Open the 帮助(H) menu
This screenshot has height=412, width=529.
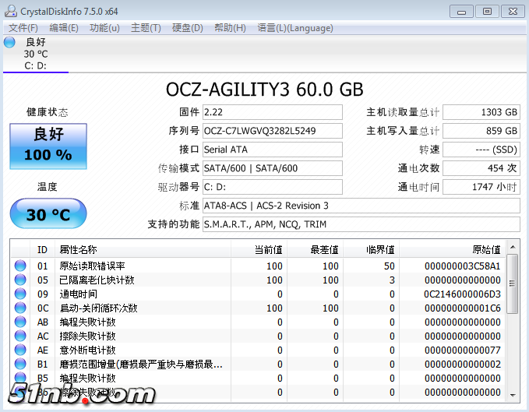pos(230,28)
